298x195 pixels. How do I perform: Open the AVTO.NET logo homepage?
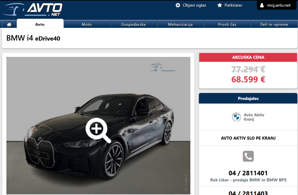tap(33, 10)
